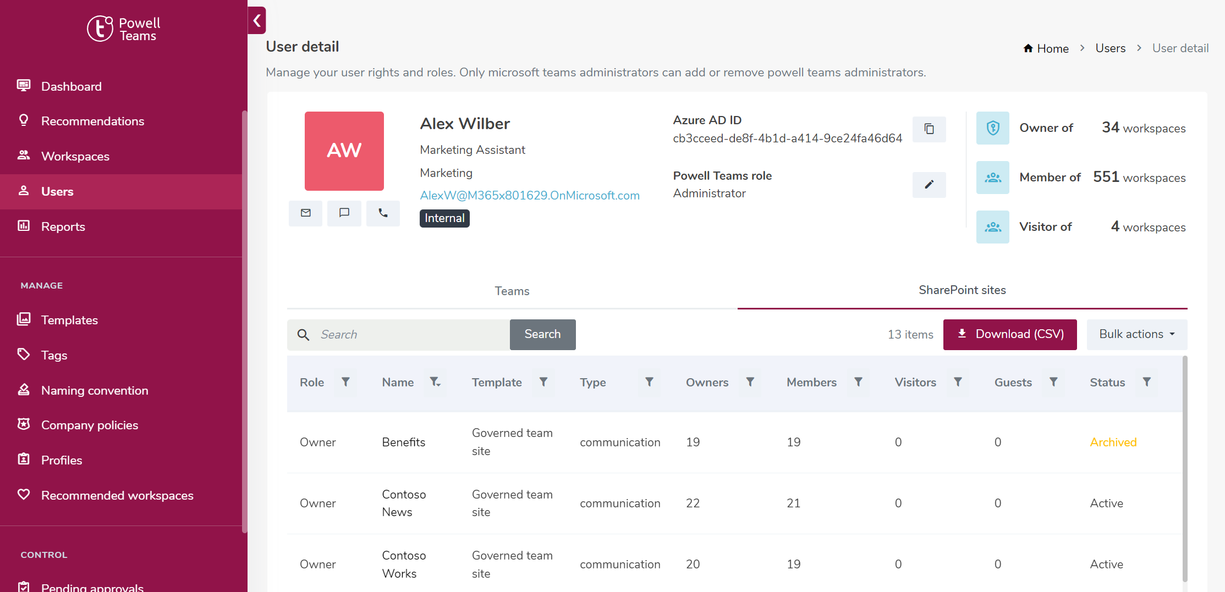Image resolution: width=1225 pixels, height=592 pixels.
Task: Call Alex Wilber via phone icon
Action: [383, 213]
